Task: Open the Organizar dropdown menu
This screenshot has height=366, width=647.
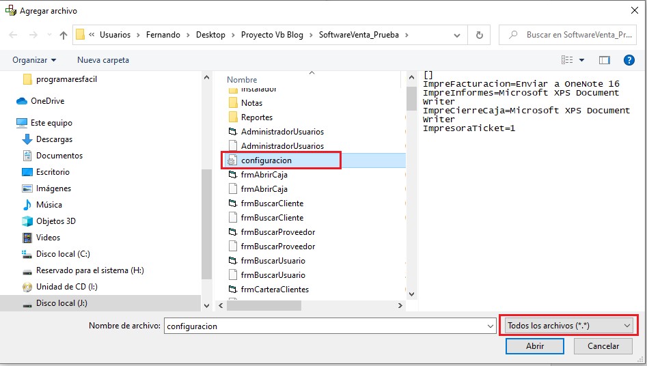Action: (34, 60)
